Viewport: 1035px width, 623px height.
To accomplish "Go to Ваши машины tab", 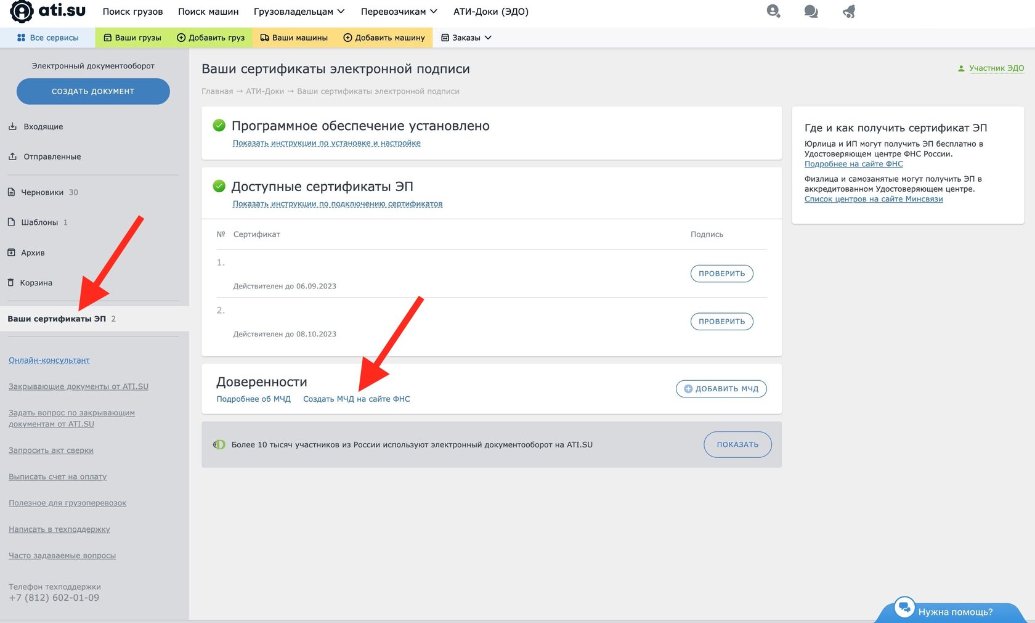I will pyautogui.click(x=294, y=38).
